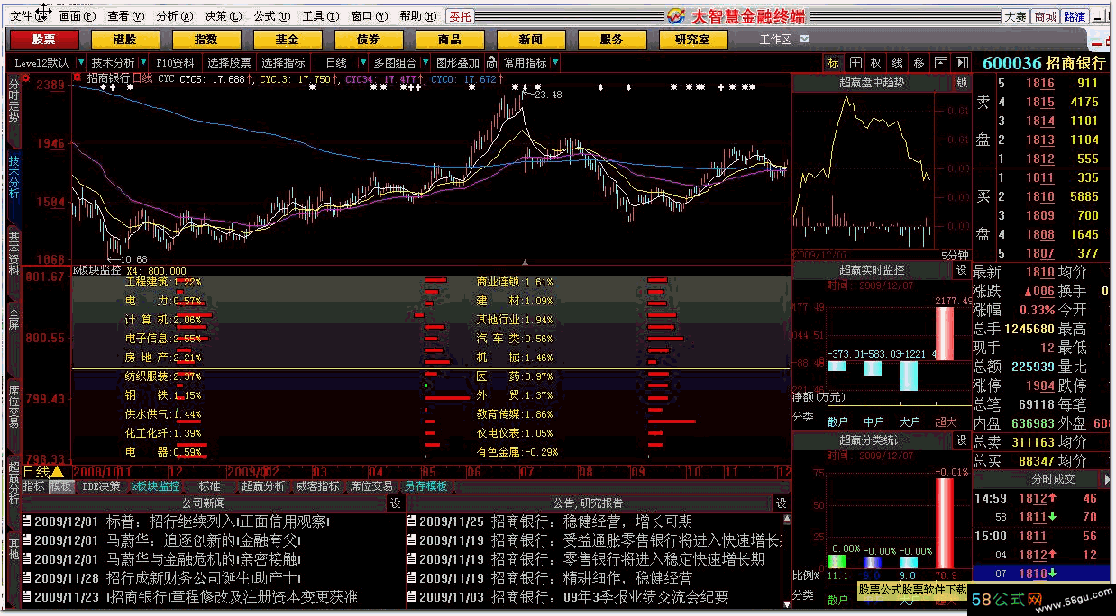This screenshot has height=616, width=1116.
Task: Open 设 settings on 超赢实时监控 panel
Action: point(962,270)
